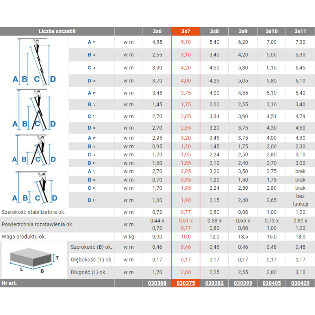Screen dimensions: 315x315
Task: Click the third ladder diagram with A-frame
Action: click(34, 150)
